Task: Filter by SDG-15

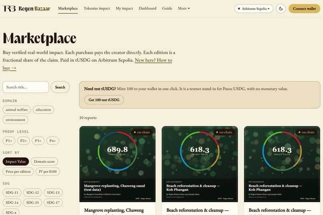Action: [x=32, y=203]
